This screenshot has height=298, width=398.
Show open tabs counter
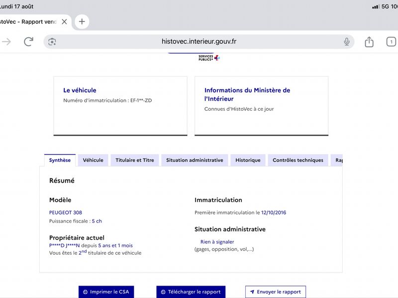391,42
